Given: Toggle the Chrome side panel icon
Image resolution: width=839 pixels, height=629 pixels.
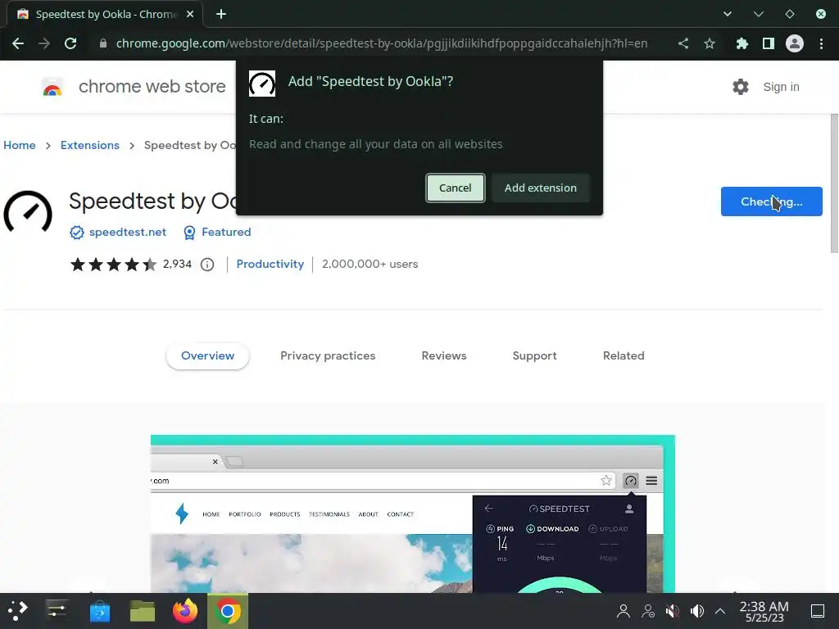Looking at the screenshot, I should (769, 43).
